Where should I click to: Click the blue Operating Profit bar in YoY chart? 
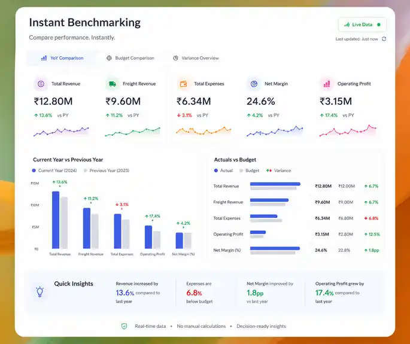(x=148, y=237)
